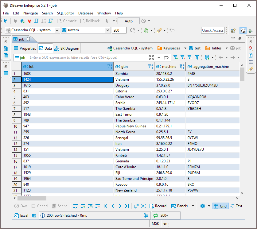This screenshot has width=257, height=229.
Task: Click the add row icon
Action: click(83, 206)
